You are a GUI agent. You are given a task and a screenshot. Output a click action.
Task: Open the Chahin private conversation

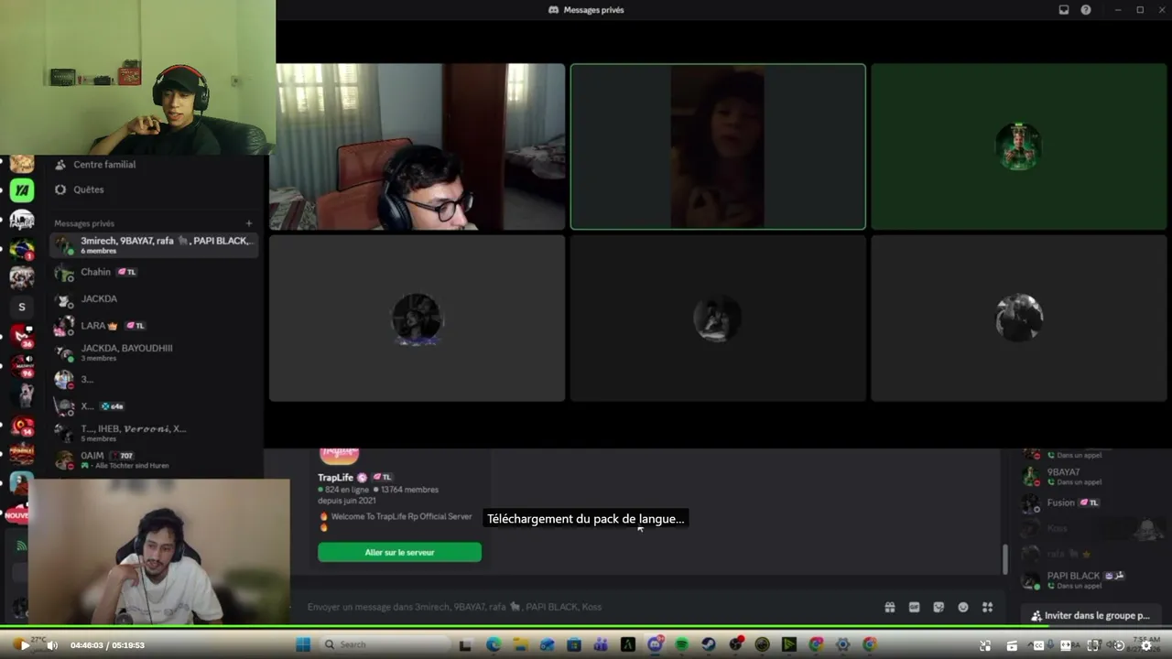click(x=154, y=272)
